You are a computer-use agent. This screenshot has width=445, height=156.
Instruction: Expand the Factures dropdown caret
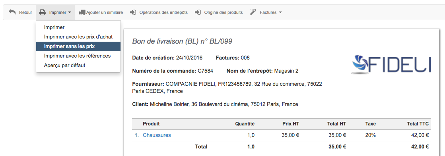[x=280, y=13]
